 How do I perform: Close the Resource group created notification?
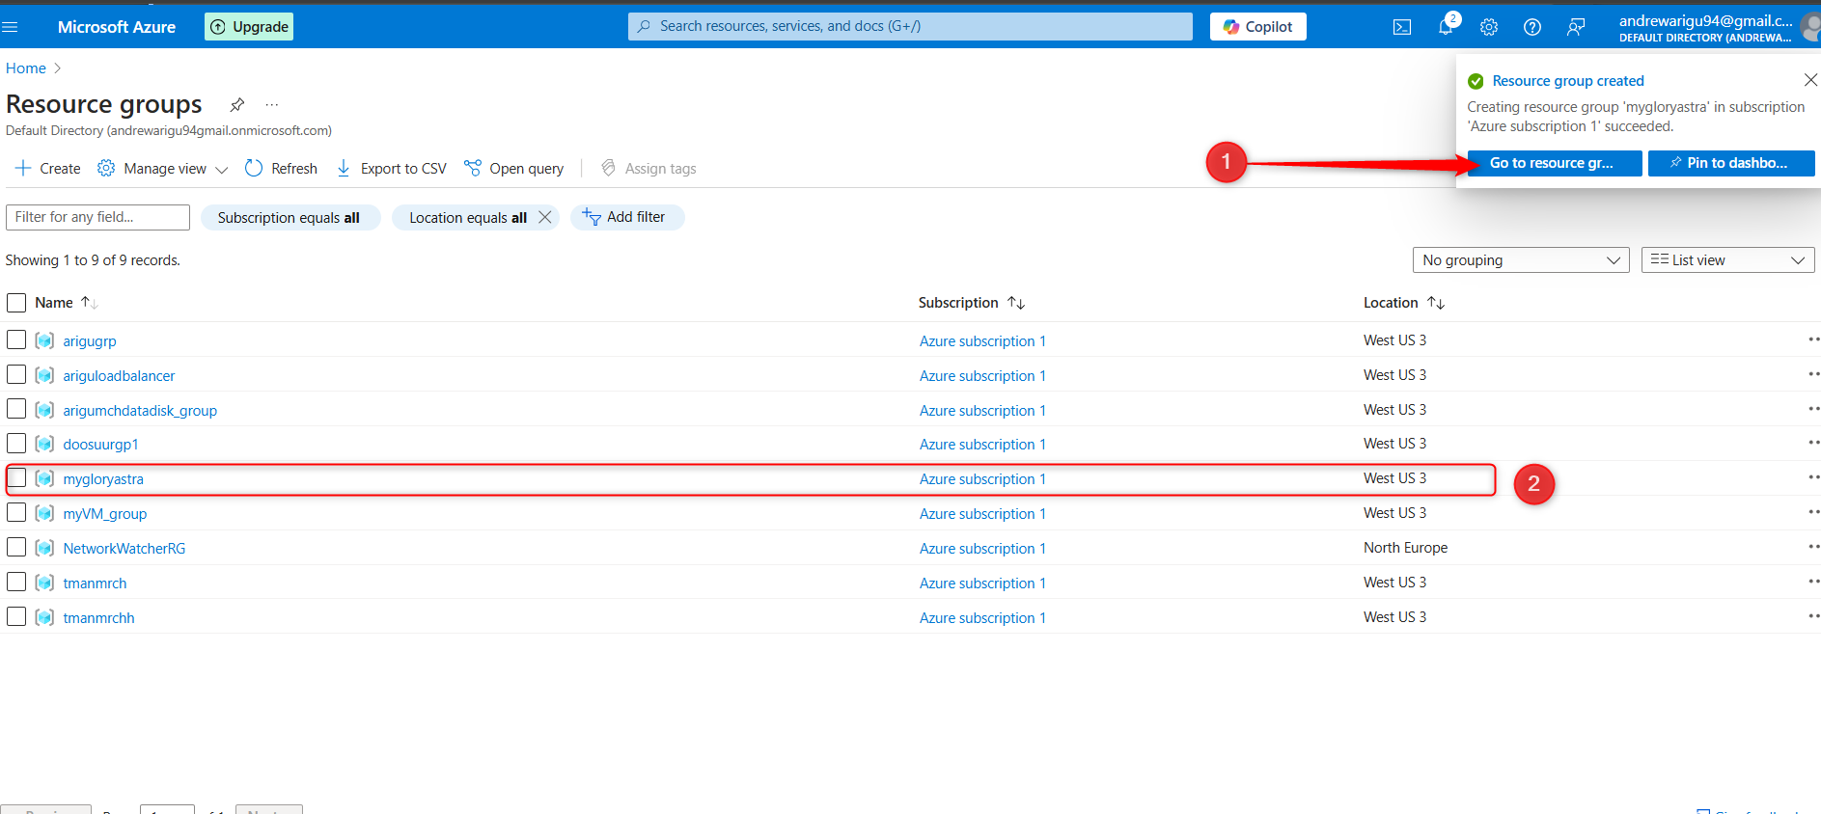click(x=1810, y=80)
